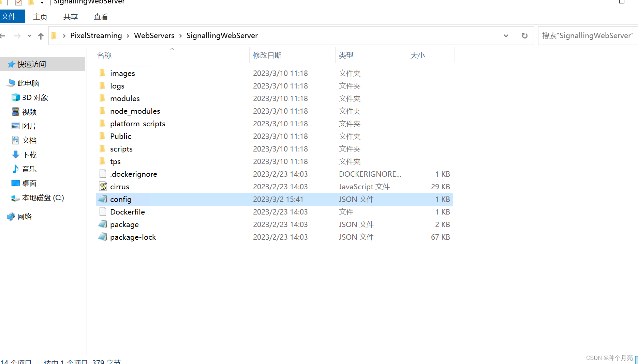Select the node_modules folder icon
The width and height of the screenshot is (638, 364).
click(x=102, y=111)
